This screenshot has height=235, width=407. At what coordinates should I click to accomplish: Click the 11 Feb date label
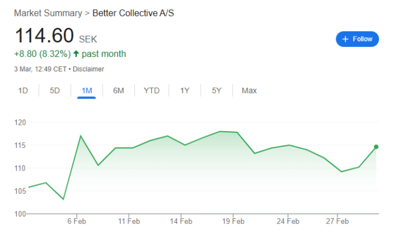[x=128, y=221]
